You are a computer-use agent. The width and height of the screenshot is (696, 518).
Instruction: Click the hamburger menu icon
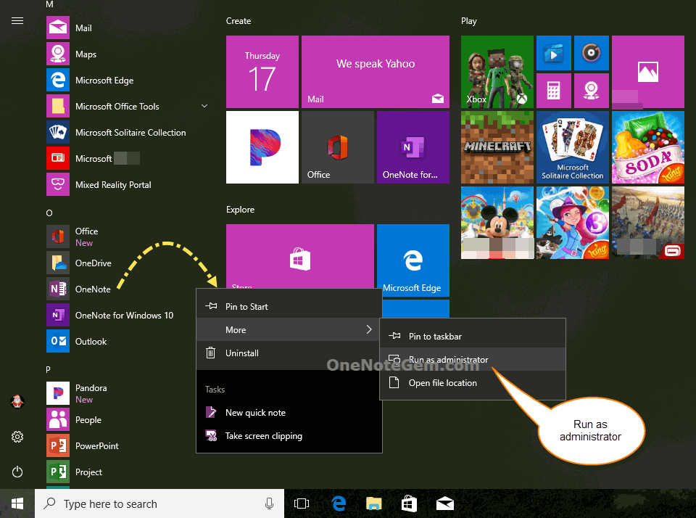(17, 21)
